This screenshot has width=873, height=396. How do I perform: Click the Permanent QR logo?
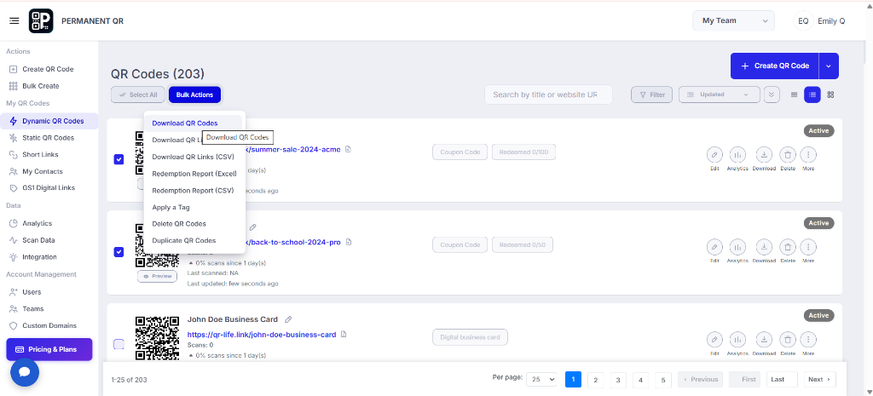[41, 21]
